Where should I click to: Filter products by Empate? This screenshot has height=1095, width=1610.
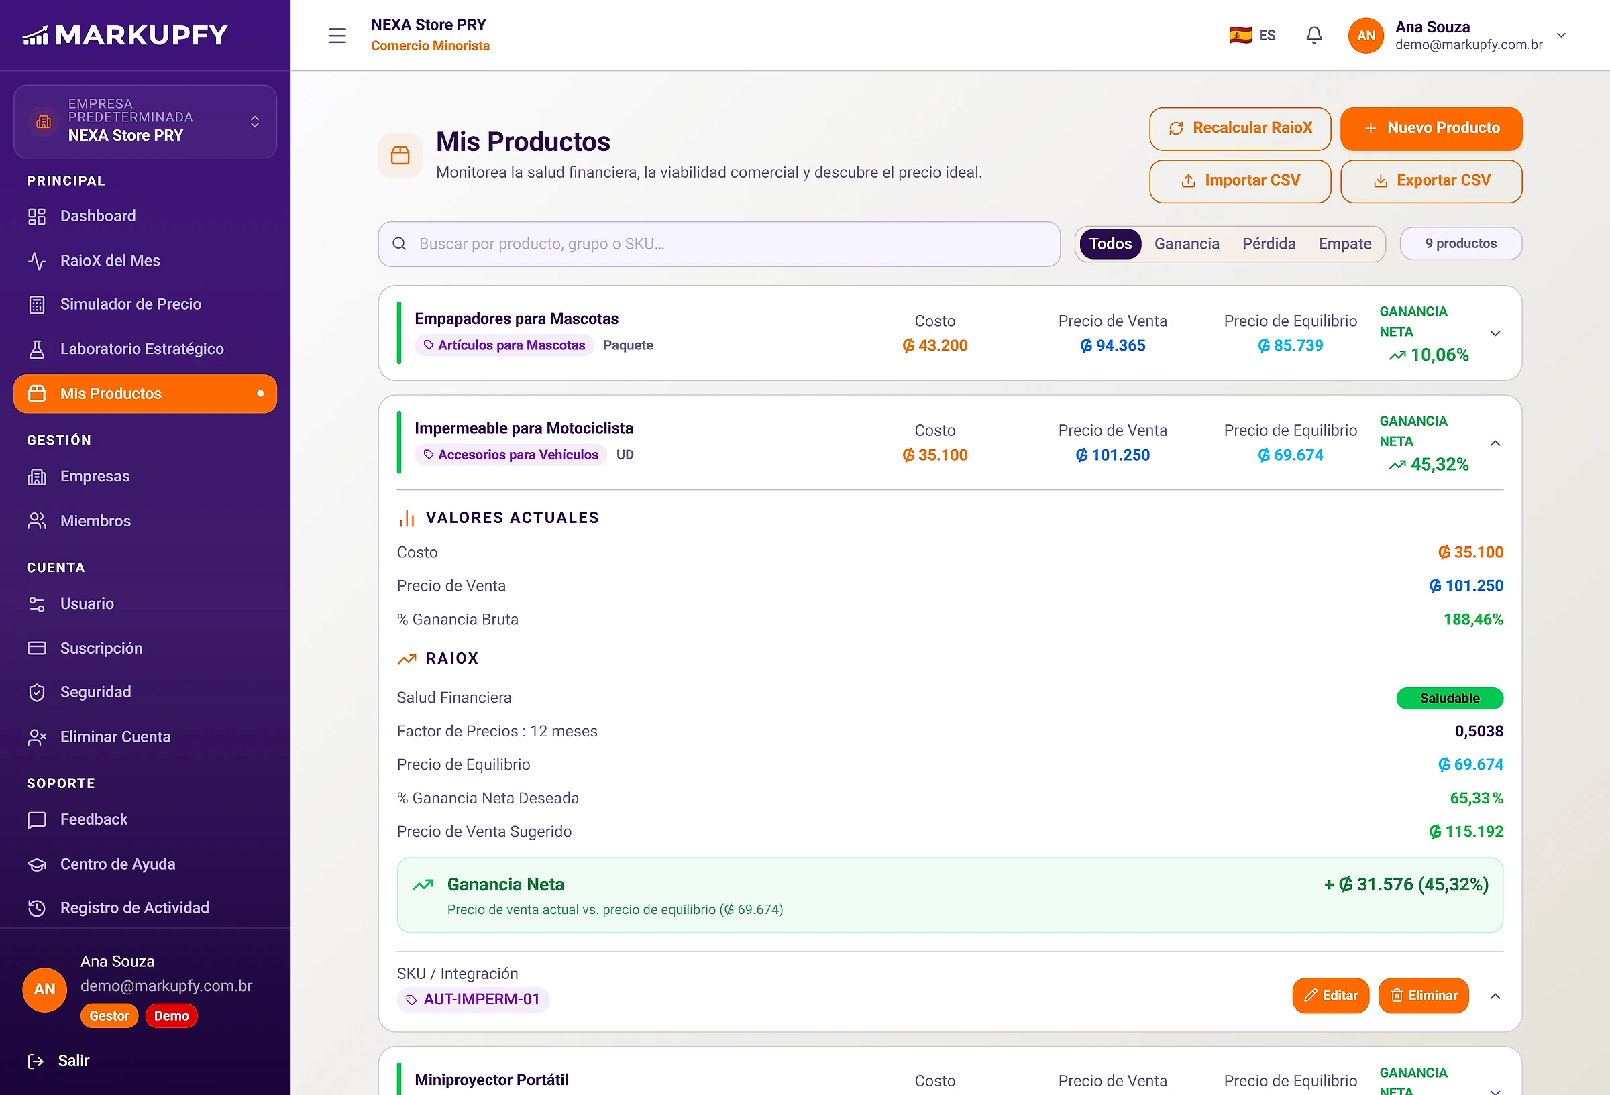click(1344, 244)
